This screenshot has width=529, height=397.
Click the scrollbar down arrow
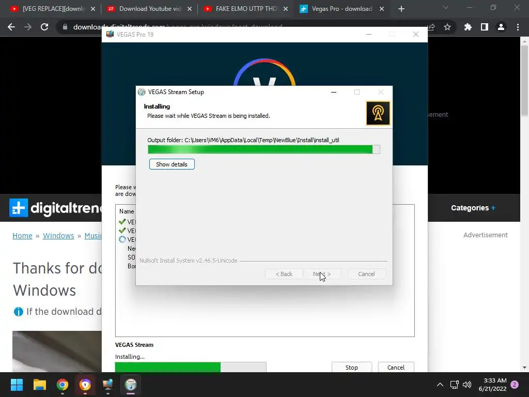(524, 368)
